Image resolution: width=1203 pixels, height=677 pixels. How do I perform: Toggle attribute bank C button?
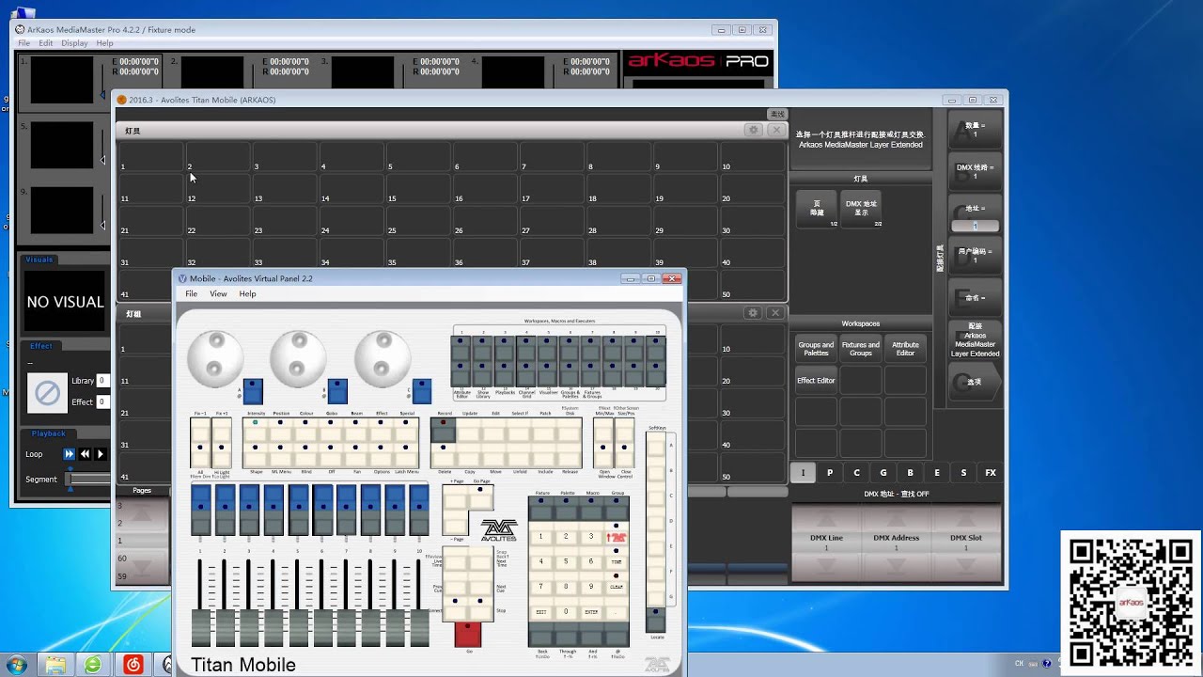pyautogui.click(x=856, y=473)
